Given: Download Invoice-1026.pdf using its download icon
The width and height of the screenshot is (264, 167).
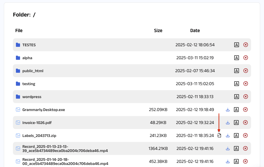Looking at the screenshot, I should 227,123.
